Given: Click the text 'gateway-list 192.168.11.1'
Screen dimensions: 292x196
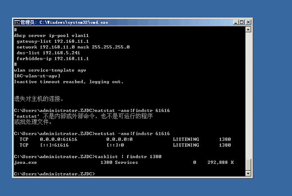Looking at the screenshot, I should (x=53, y=41).
